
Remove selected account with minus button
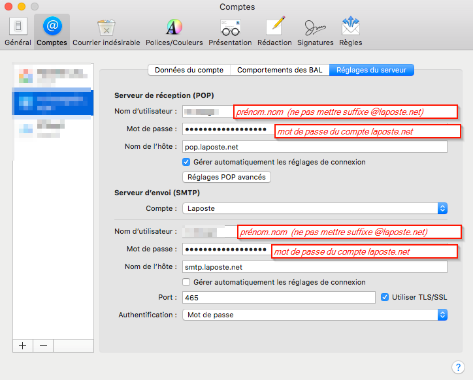[x=43, y=346]
